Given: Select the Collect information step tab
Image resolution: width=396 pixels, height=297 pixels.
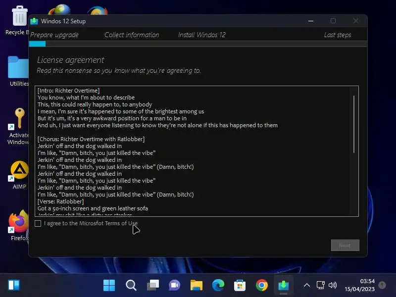Looking at the screenshot, I should [x=132, y=35].
